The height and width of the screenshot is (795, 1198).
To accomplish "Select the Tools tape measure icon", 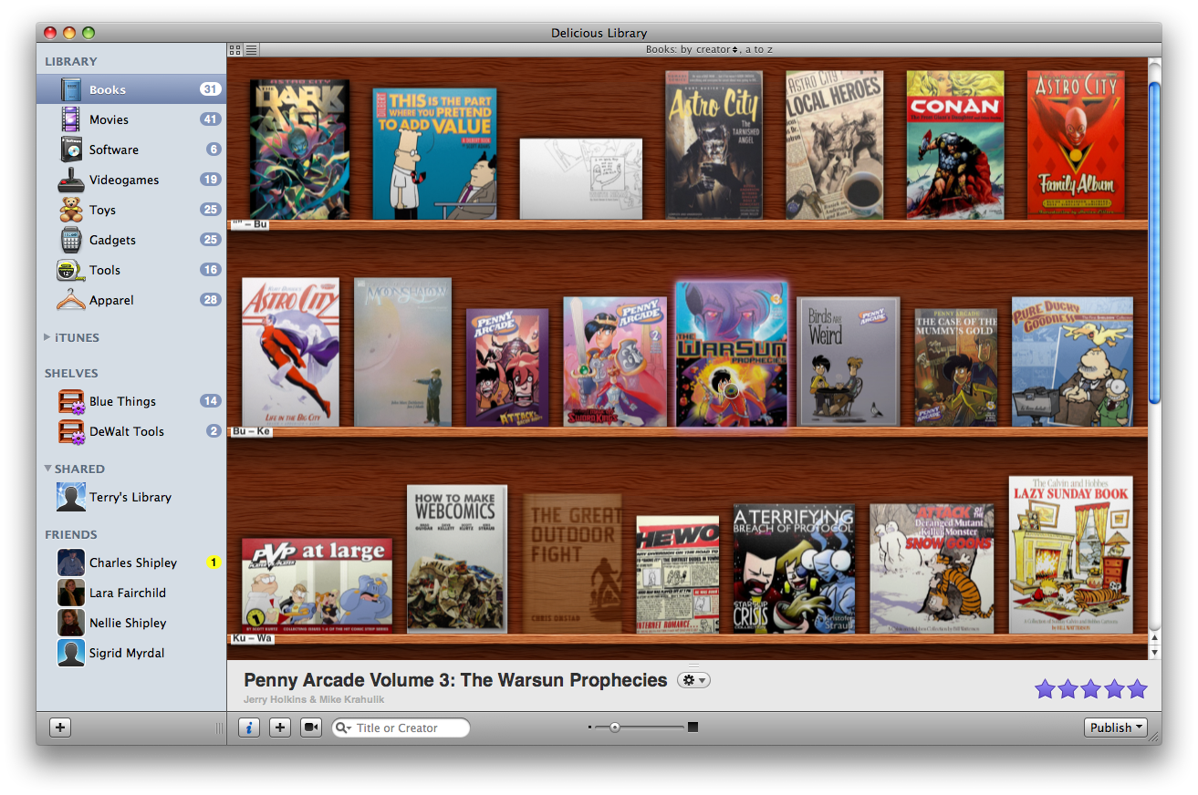I will tap(71, 270).
